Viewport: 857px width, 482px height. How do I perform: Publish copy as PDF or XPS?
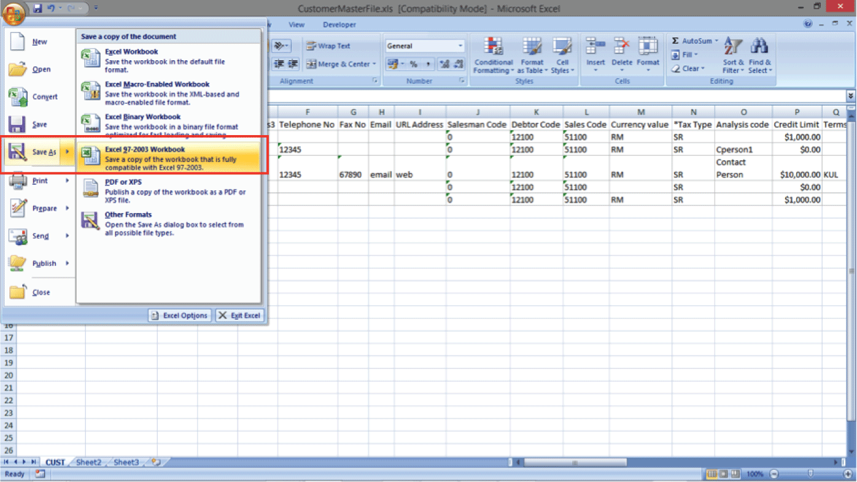click(x=169, y=191)
